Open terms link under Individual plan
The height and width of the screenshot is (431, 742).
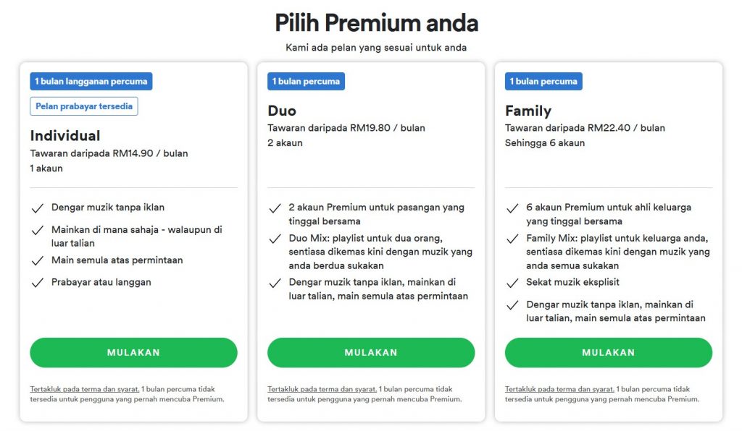[x=85, y=389]
